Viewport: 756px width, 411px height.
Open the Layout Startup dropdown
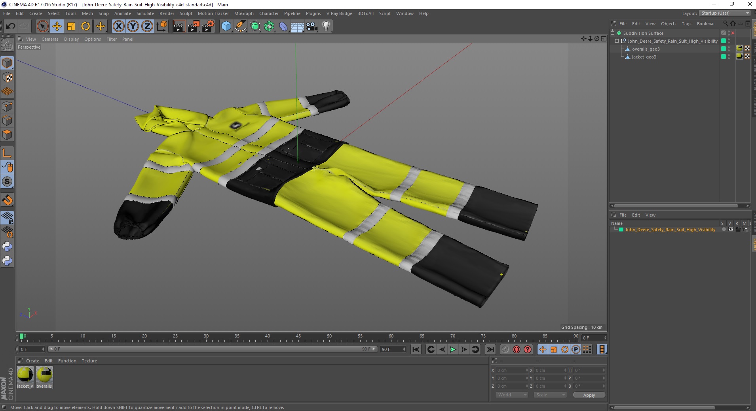point(725,13)
